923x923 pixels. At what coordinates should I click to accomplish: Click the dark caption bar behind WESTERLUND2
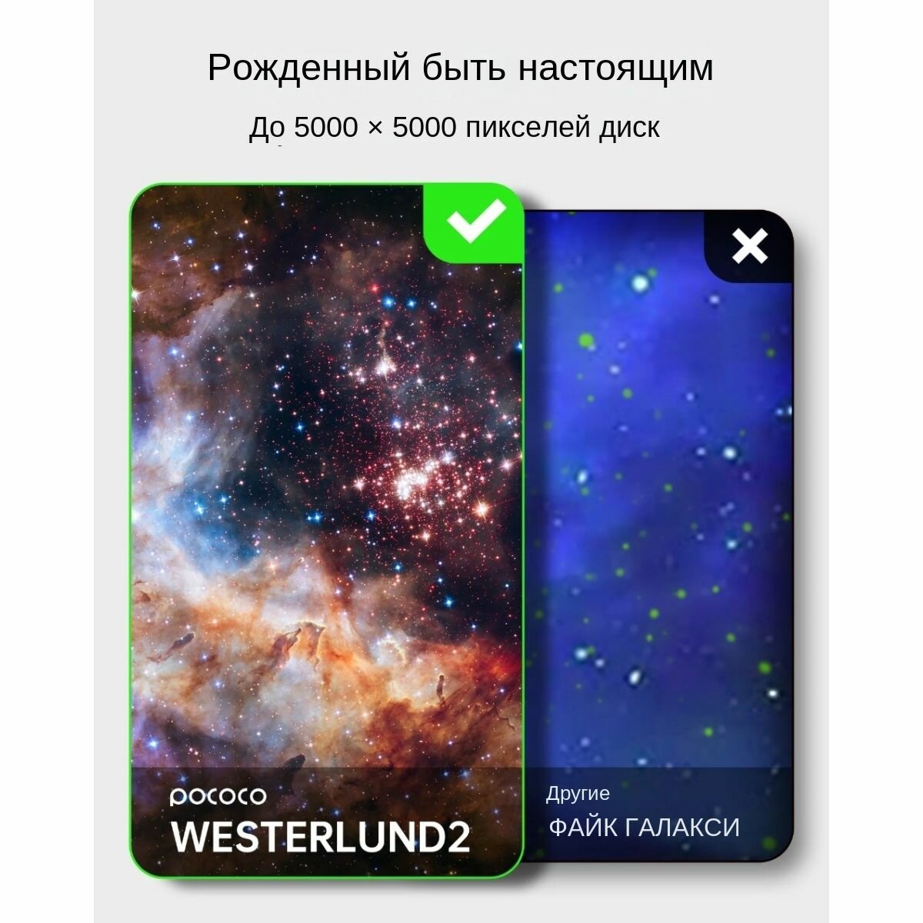pyautogui.click(x=327, y=821)
